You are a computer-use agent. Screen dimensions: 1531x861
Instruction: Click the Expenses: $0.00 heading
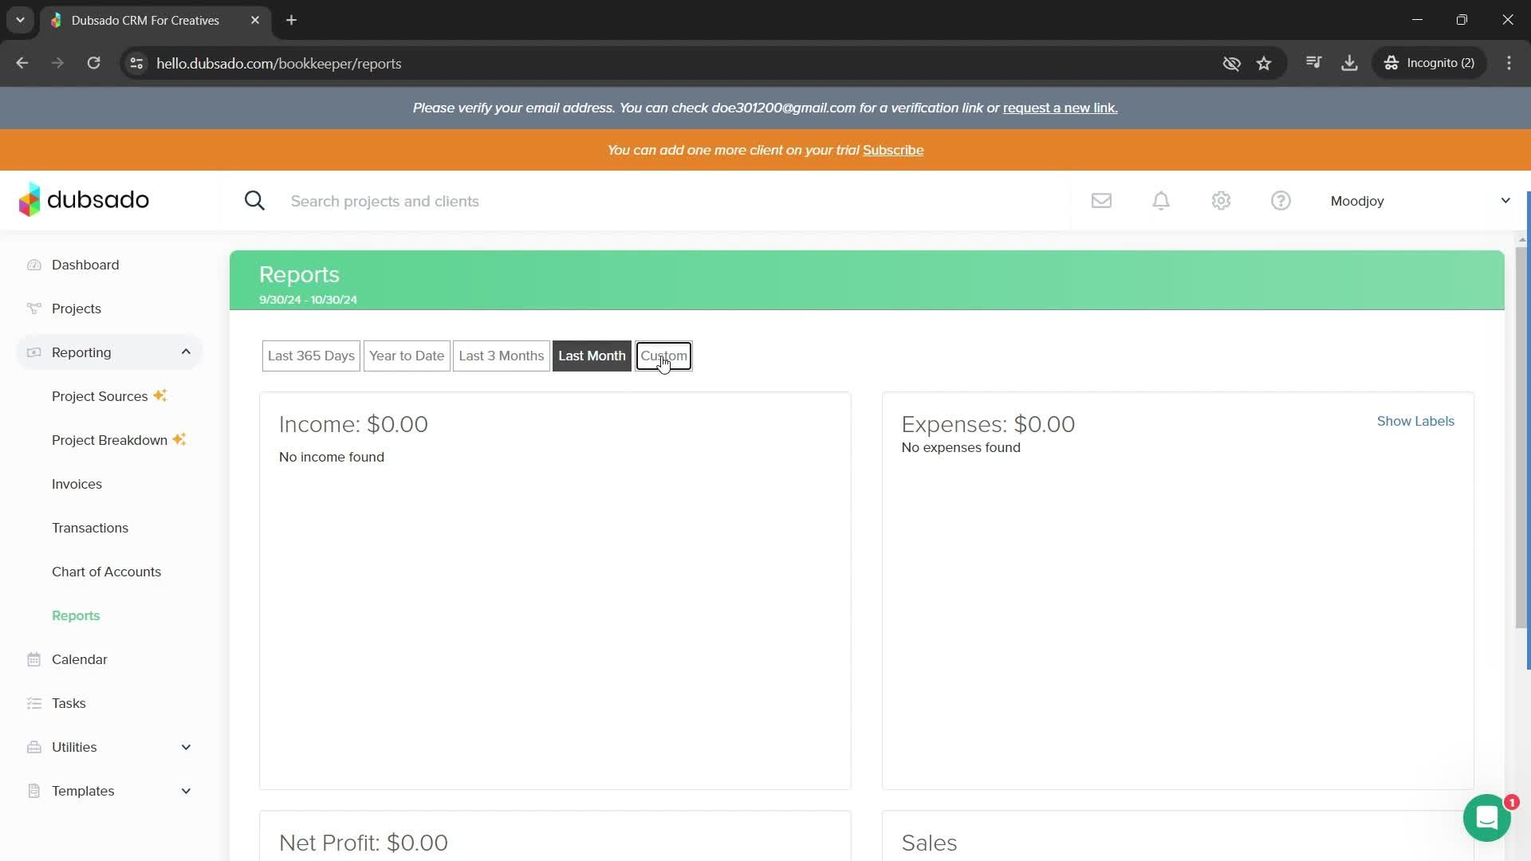point(988,424)
